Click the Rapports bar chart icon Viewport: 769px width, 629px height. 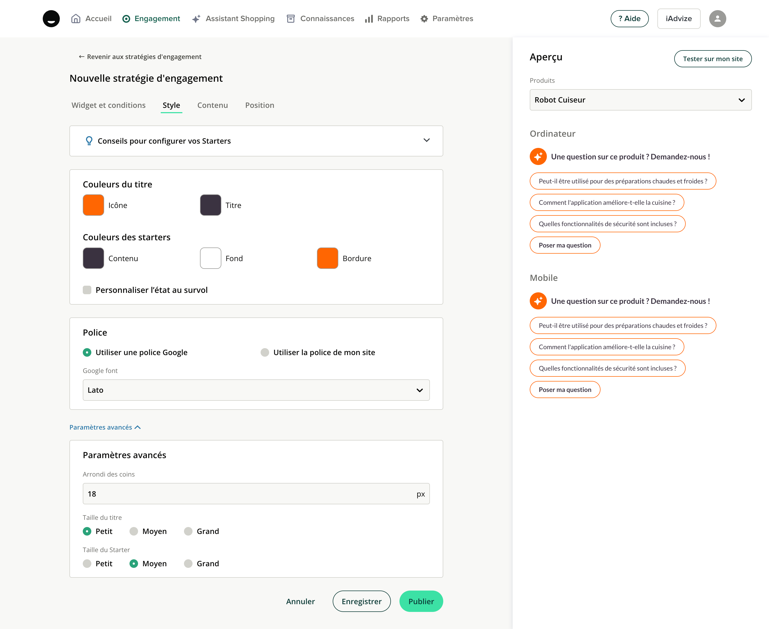[x=369, y=19]
